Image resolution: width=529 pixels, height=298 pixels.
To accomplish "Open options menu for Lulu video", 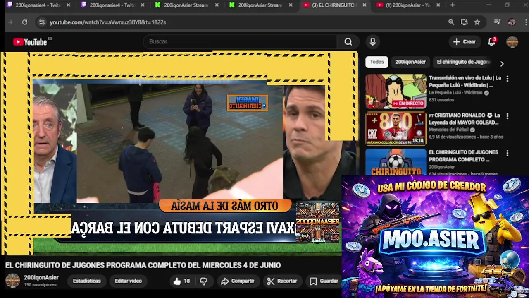I will (x=508, y=79).
